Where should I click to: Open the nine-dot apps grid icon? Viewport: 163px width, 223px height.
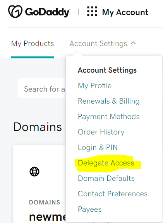(92, 11)
